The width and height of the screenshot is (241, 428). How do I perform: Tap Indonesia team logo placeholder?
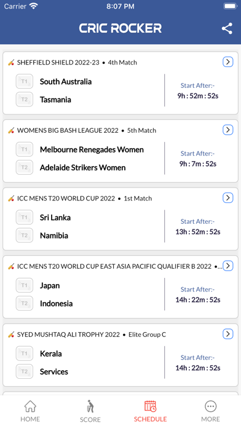[25, 303]
